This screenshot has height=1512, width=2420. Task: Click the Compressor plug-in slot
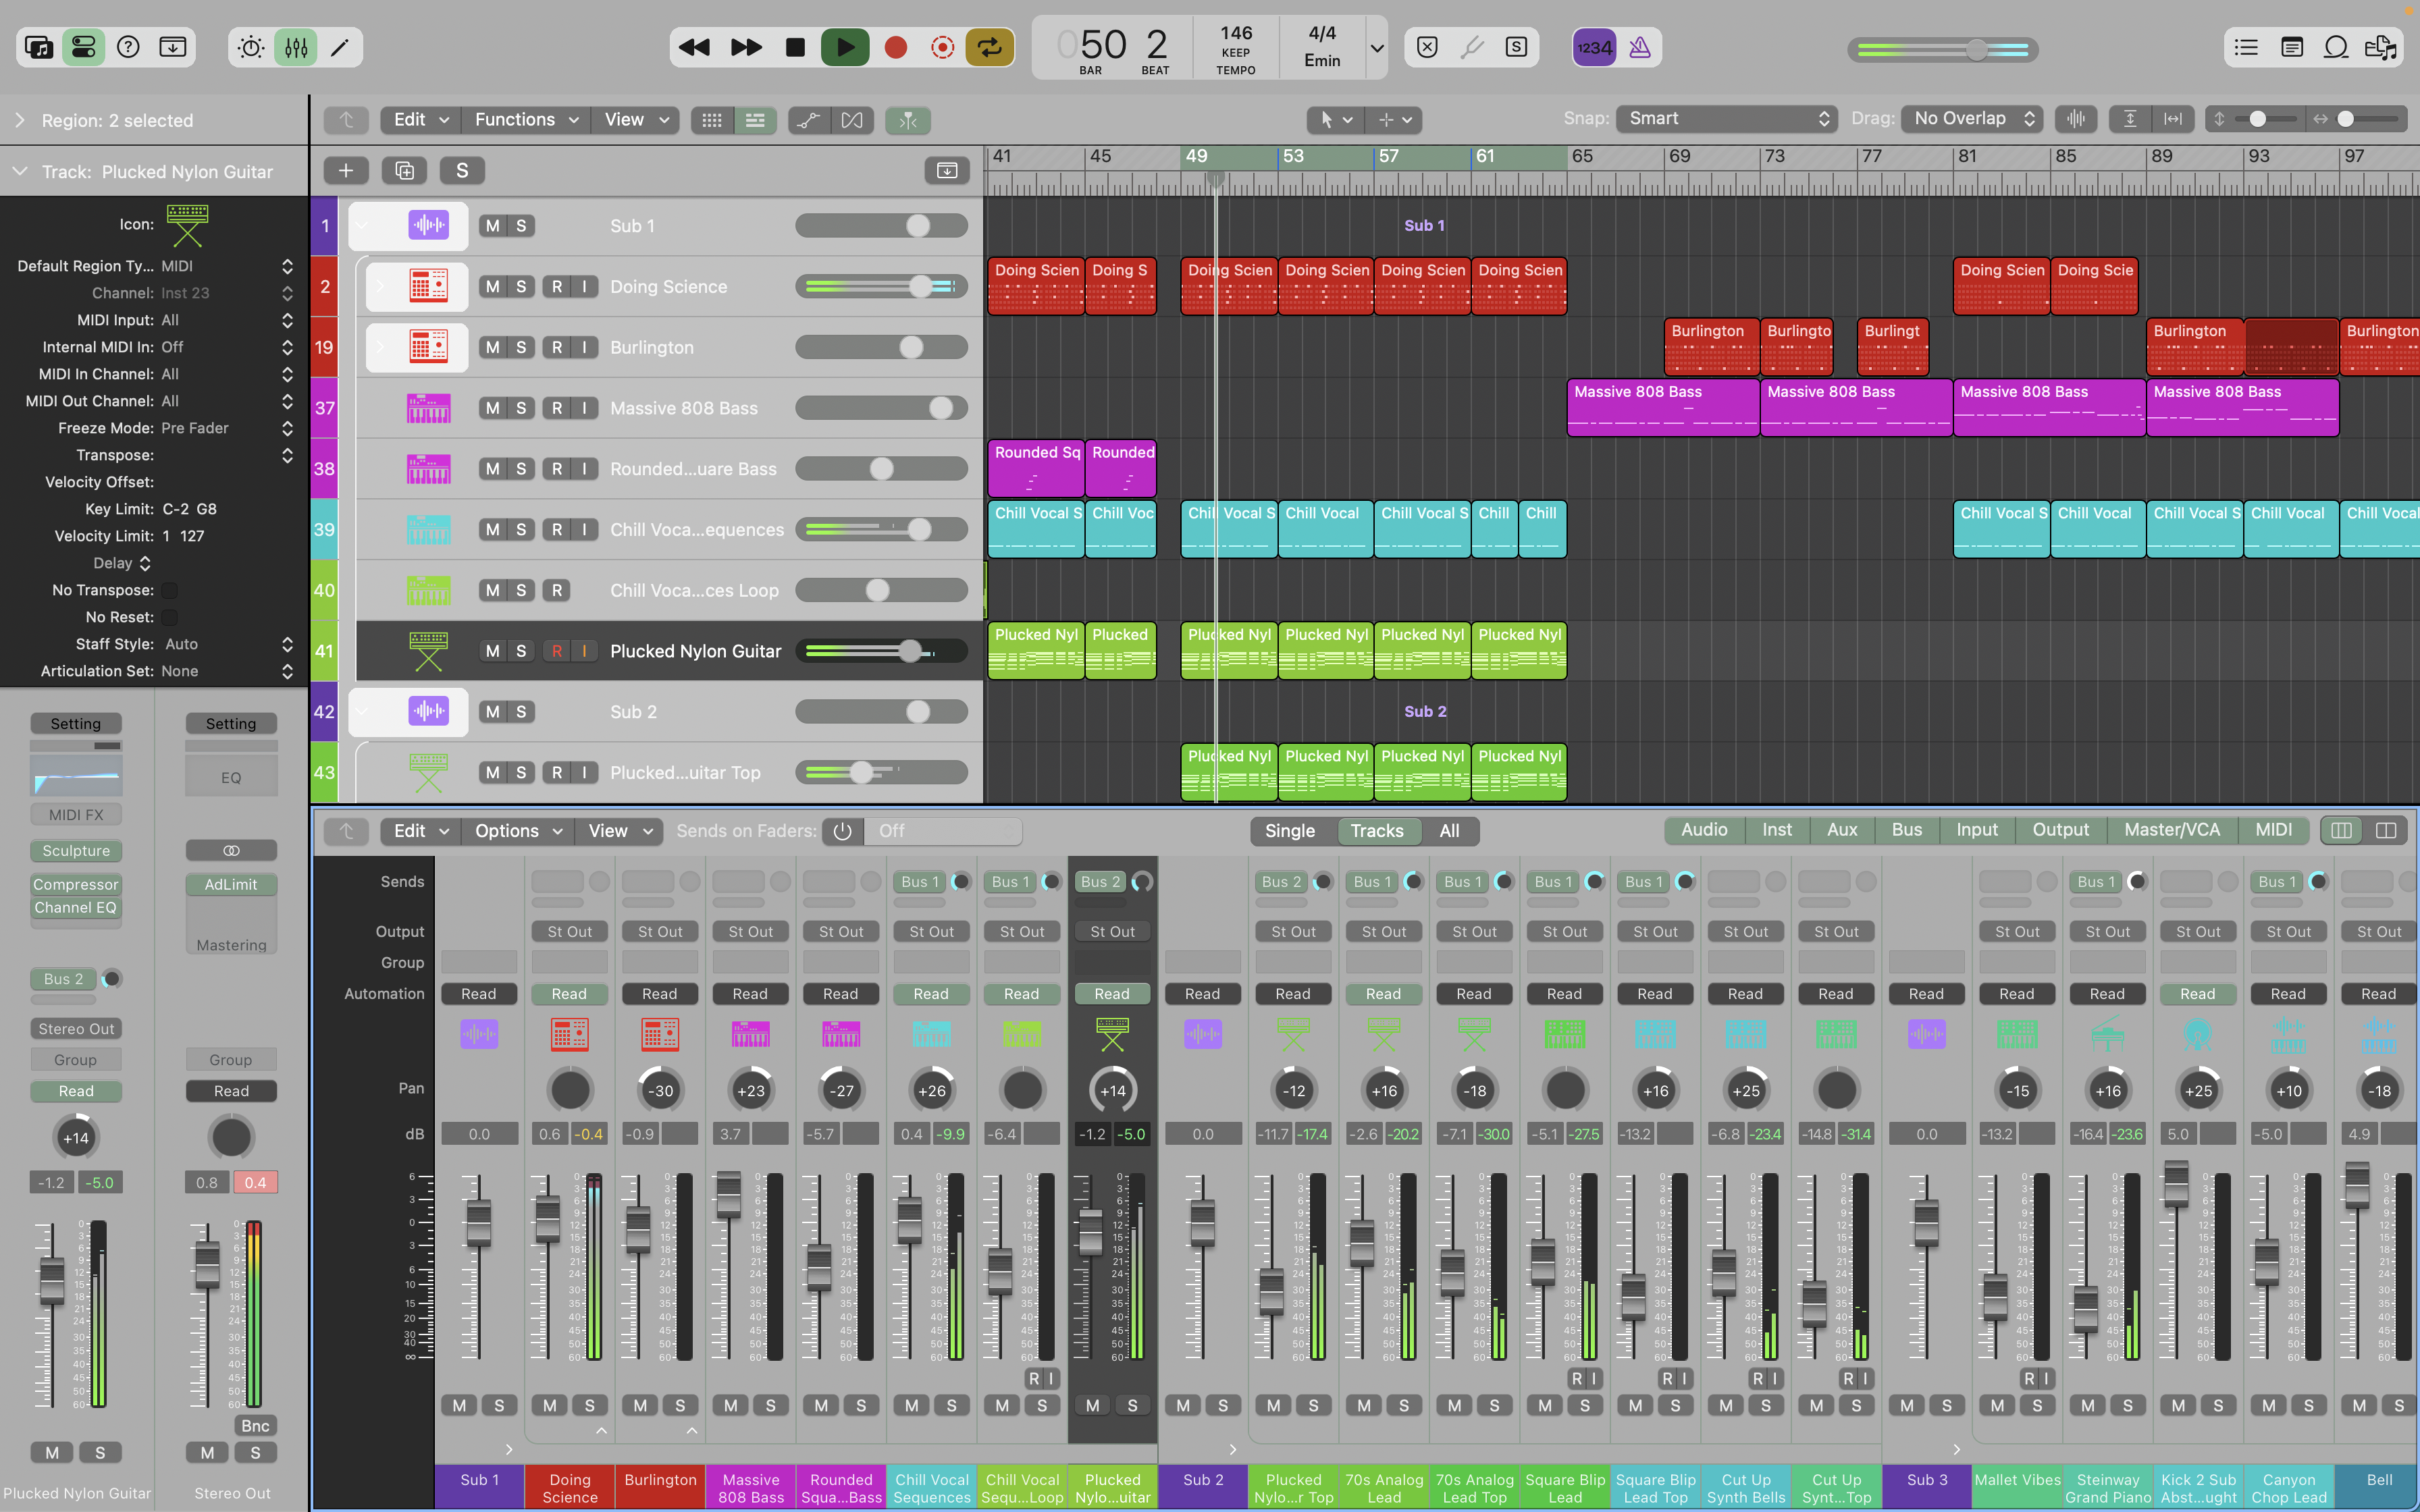click(x=76, y=885)
